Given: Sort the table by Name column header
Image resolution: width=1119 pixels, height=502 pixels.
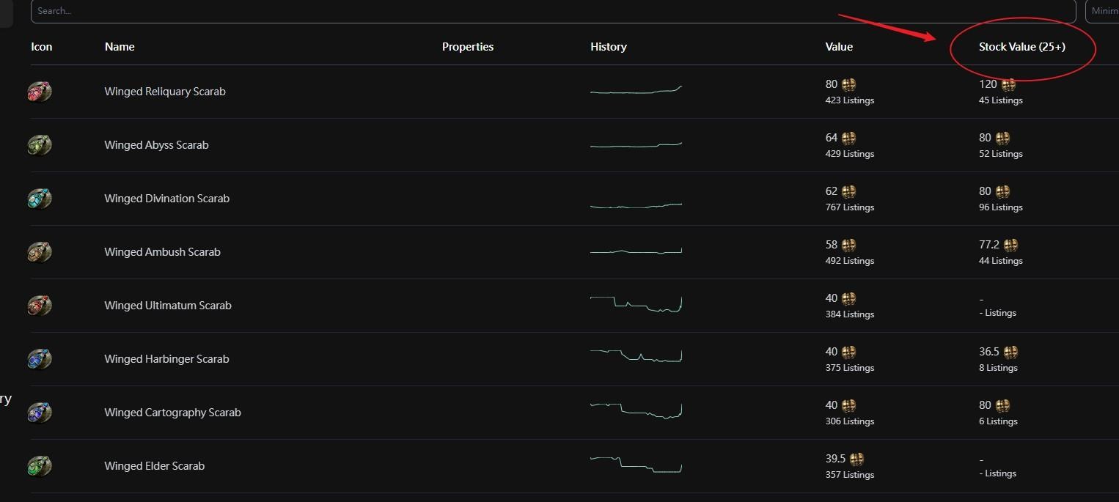Looking at the screenshot, I should (x=120, y=47).
